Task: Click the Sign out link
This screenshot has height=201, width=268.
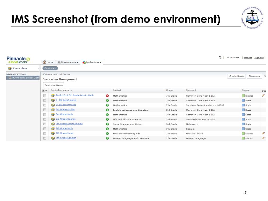Action: [x=259, y=58]
